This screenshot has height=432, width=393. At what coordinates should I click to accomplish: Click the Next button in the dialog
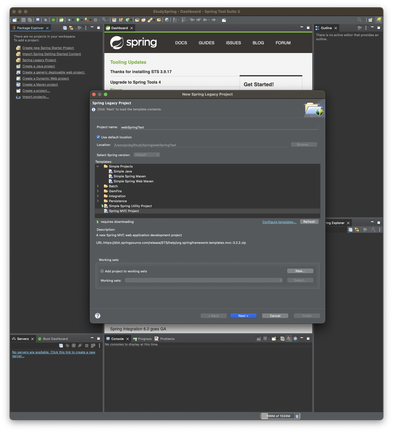(x=243, y=316)
